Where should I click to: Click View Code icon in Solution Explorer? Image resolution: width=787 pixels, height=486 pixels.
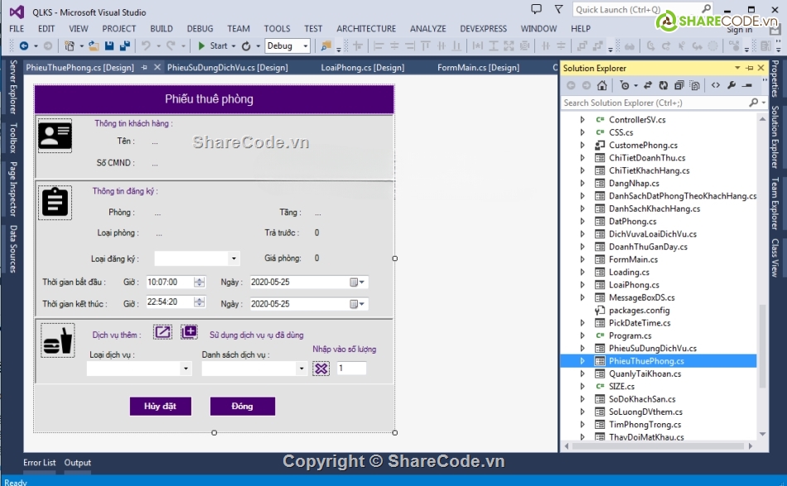pos(716,86)
